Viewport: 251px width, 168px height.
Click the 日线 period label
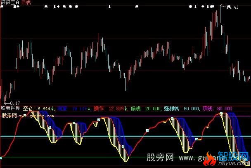(26, 2)
